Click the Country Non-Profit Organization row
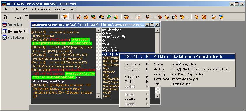The image size is (246, 111). 192,74
